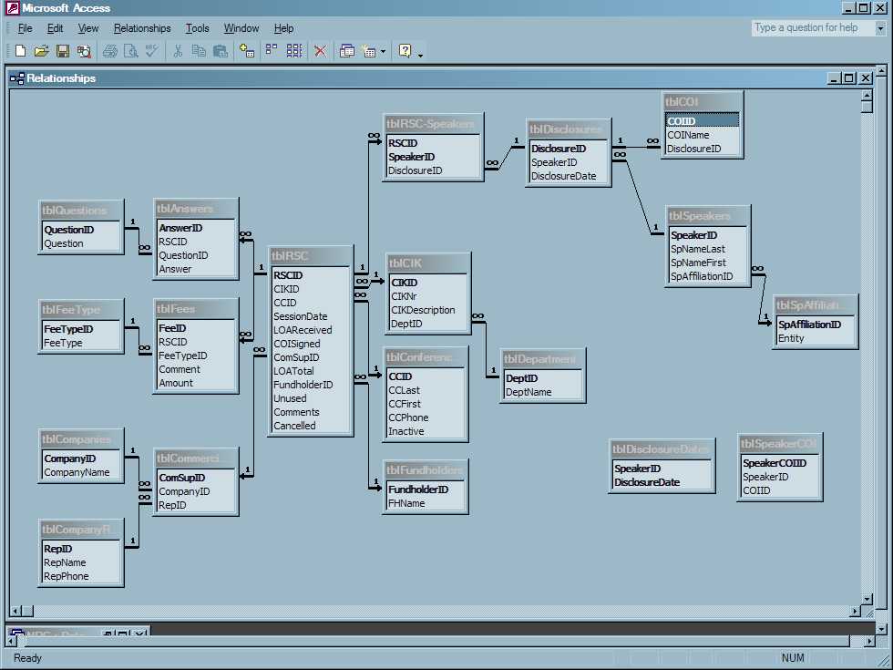
Task: Click the File Search toolbar icon
Action: [x=84, y=52]
